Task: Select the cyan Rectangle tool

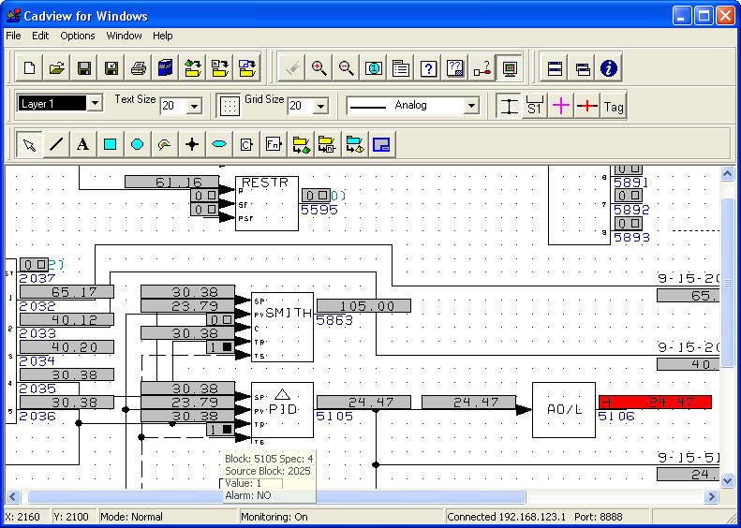Action: point(111,144)
